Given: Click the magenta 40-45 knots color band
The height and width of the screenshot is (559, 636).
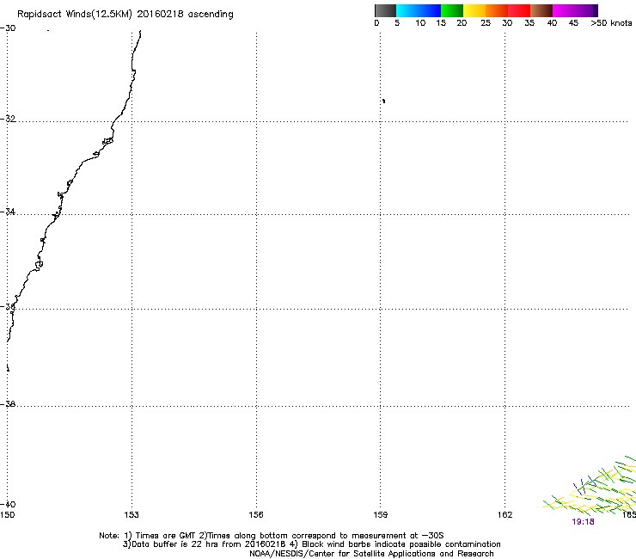Looking at the screenshot, I should click(x=564, y=10).
